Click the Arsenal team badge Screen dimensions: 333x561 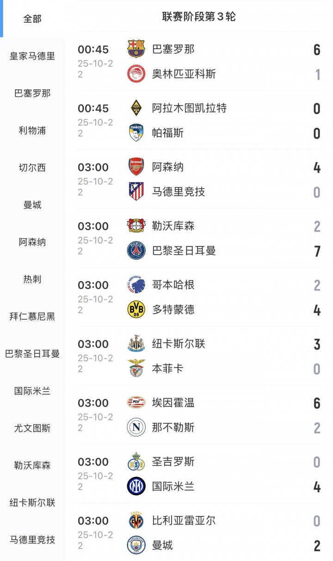pyautogui.click(x=136, y=167)
